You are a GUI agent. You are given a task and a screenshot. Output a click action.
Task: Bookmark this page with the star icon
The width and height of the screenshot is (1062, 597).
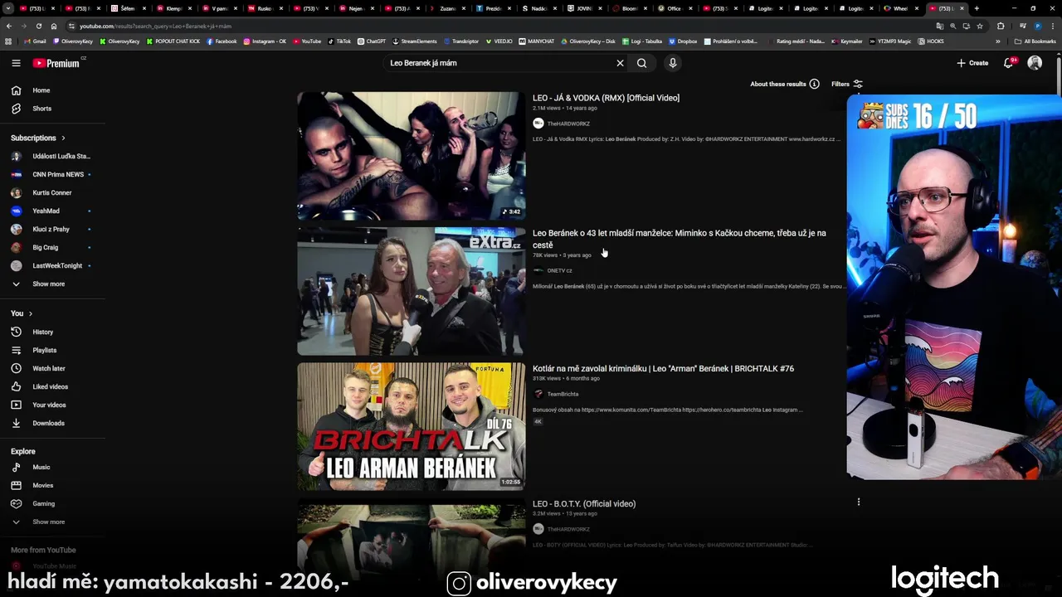[x=980, y=26]
